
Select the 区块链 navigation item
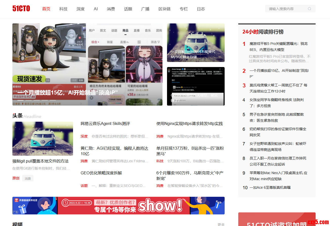tap(164, 9)
